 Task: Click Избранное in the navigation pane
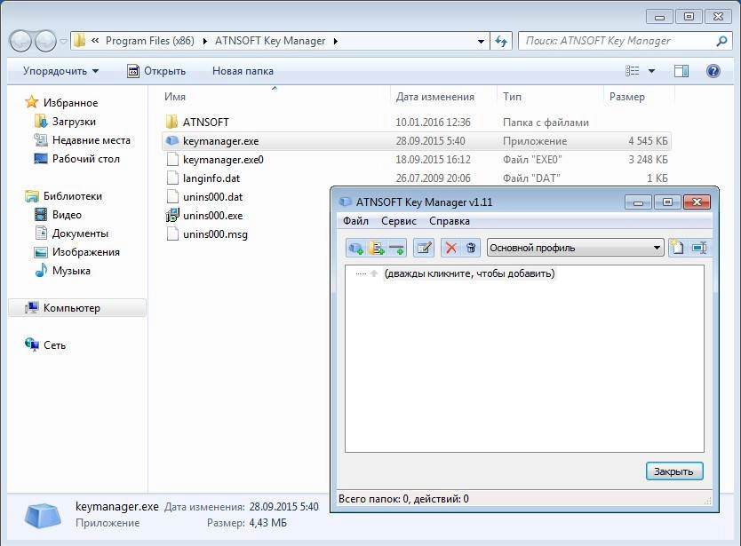pos(70,102)
